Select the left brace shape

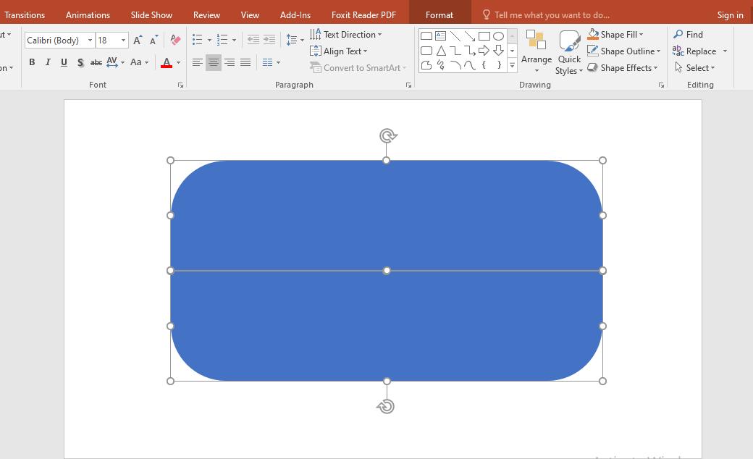click(x=484, y=66)
